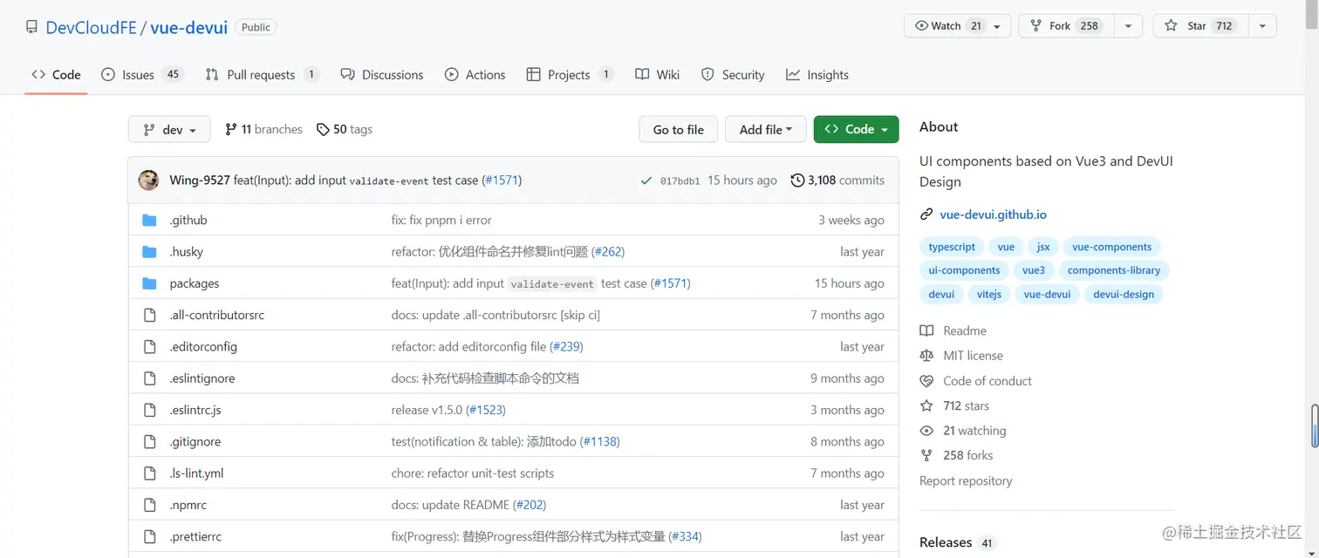Open the packages folder icon
The image size is (1319, 558).
click(x=149, y=283)
